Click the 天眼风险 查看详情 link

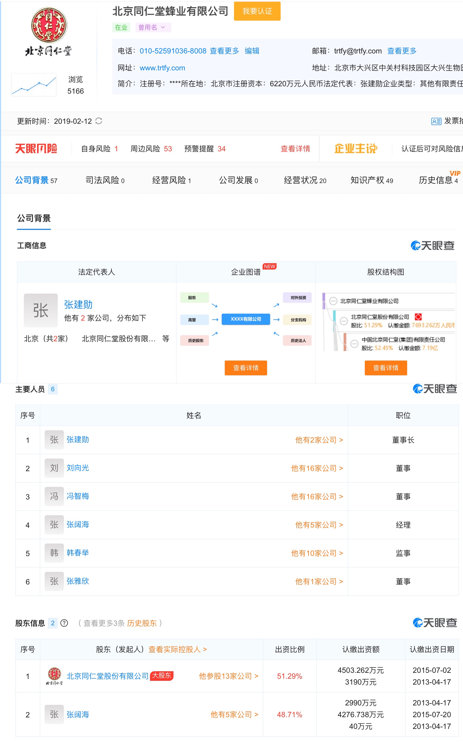[295, 149]
